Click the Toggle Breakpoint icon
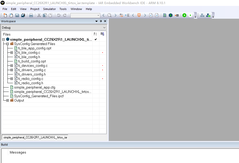Screen dimensions: 239x163 177,15
